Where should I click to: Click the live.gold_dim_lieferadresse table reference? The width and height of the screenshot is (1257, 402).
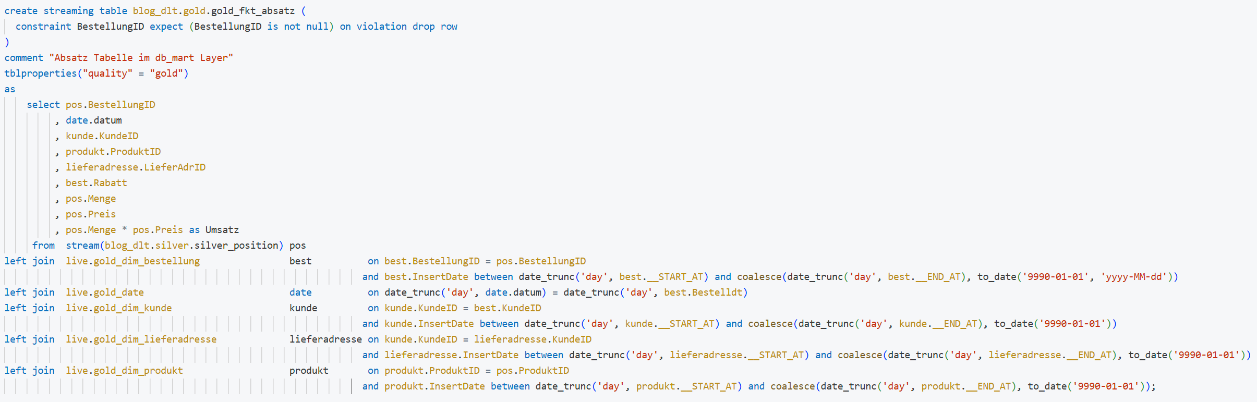(141, 339)
